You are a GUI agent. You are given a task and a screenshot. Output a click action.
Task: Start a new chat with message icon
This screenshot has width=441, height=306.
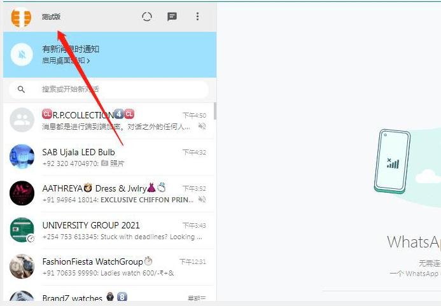(172, 17)
